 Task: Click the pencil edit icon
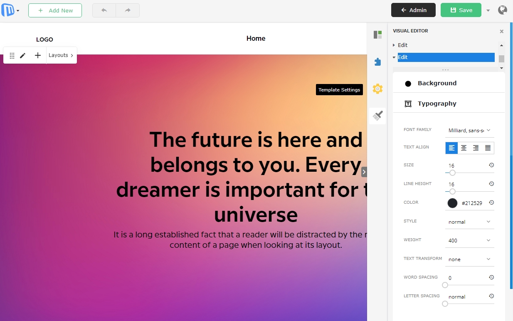[23, 55]
